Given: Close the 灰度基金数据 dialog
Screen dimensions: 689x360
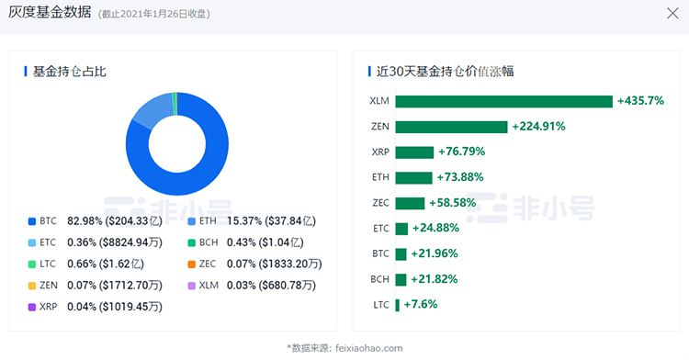Looking at the screenshot, I should coord(672,13).
